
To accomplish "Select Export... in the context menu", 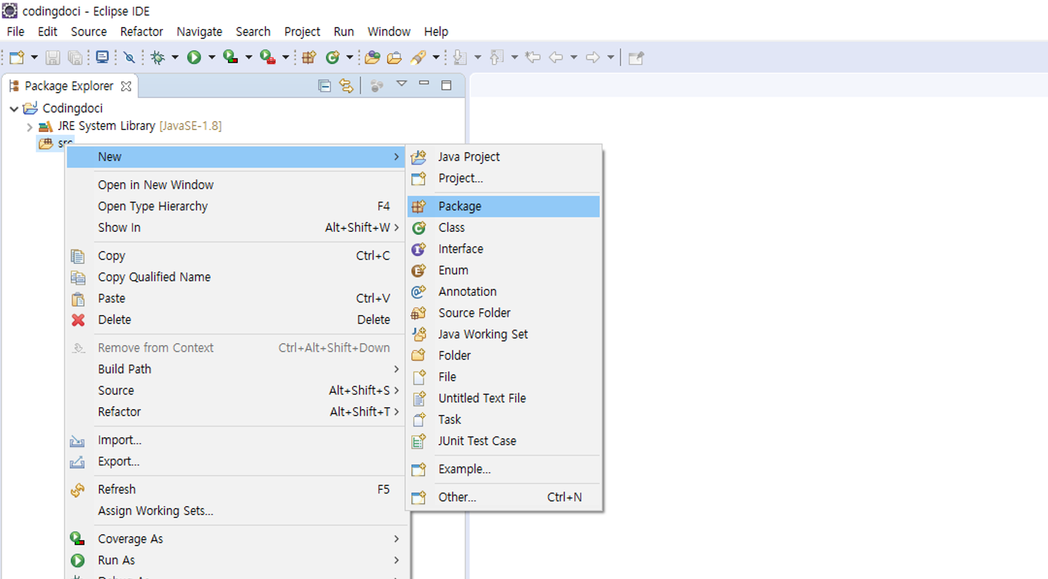I will [x=235, y=462].
